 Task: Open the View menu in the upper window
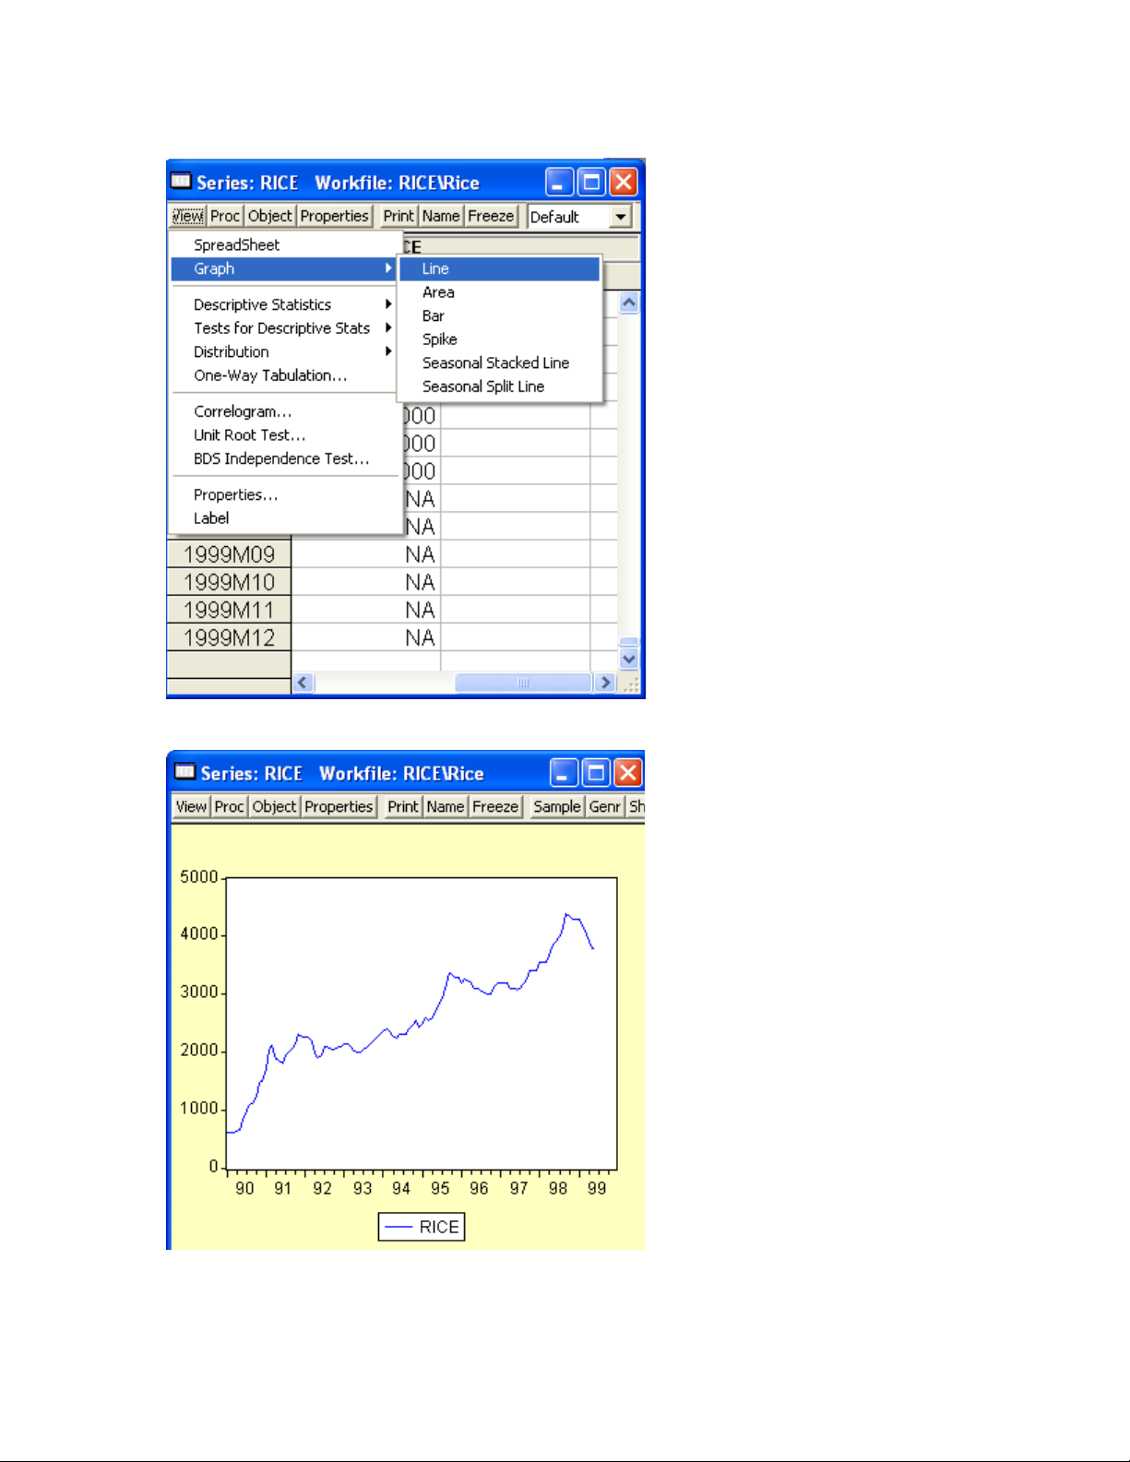188,216
